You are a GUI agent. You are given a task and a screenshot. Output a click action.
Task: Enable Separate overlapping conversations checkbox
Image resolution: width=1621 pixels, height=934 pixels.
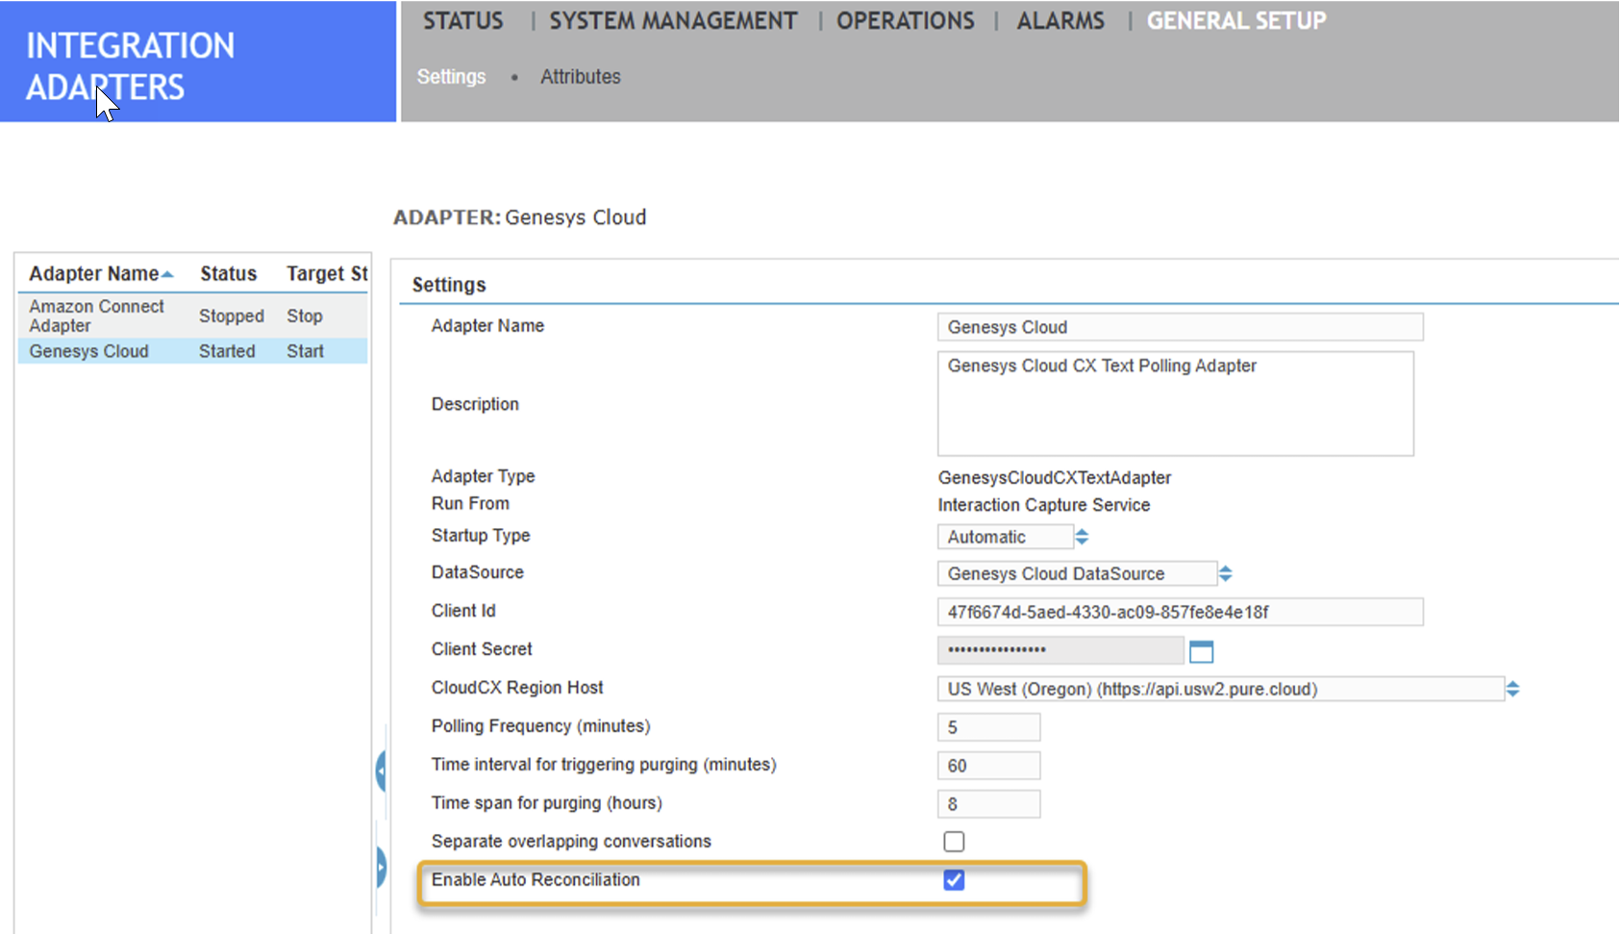pos(954,842)
